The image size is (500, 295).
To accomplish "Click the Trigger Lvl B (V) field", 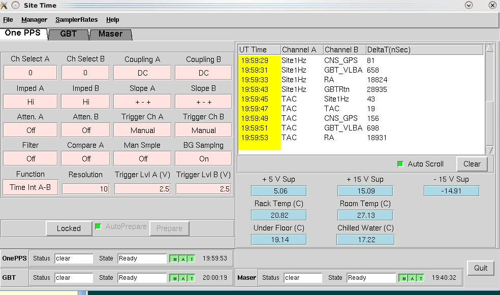I will [x=203, y=189].
